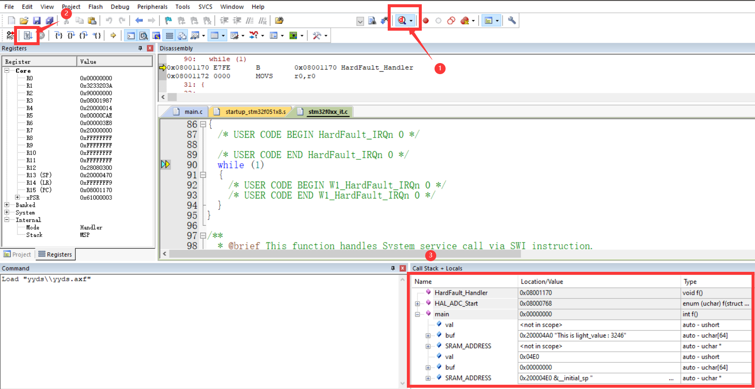Screen dimensions: 755x389
Task: Switch to the Project panel tab
Action: (17, 254)
